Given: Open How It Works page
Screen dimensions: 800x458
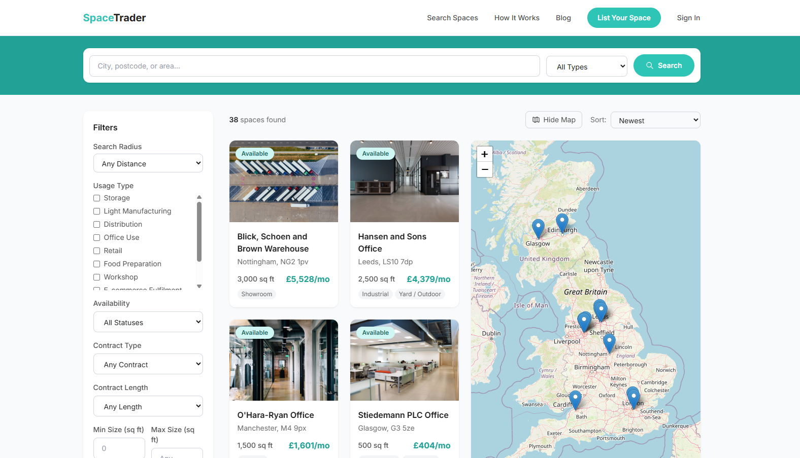Looking at the screenshot, I should 517,18.
